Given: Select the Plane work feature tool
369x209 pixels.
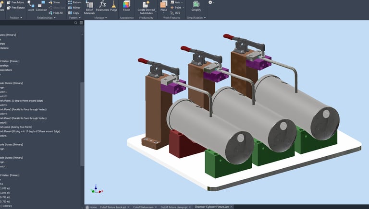Looking at the screenshot, I should (x=163, y=6).
